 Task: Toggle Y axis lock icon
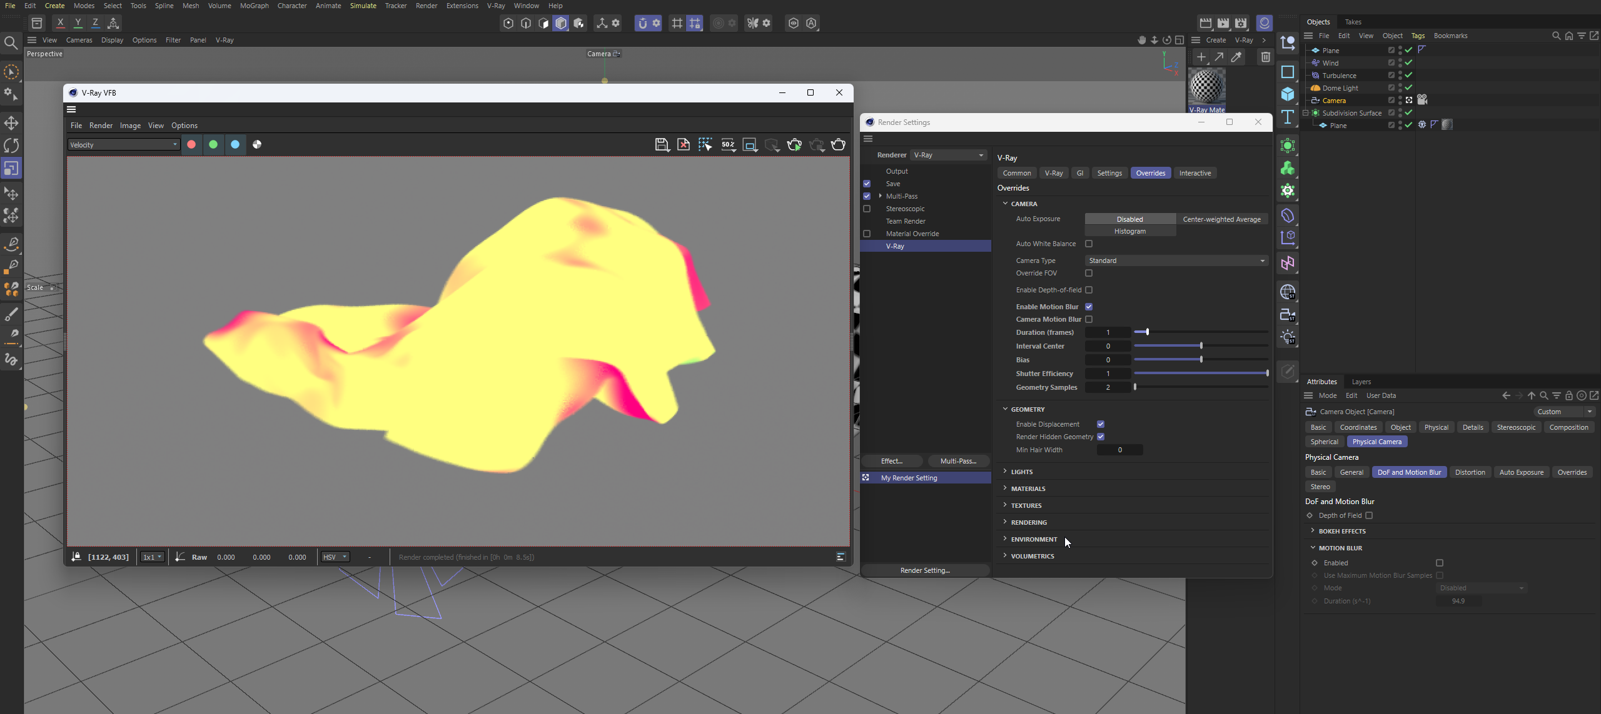[x=78, y=23]
